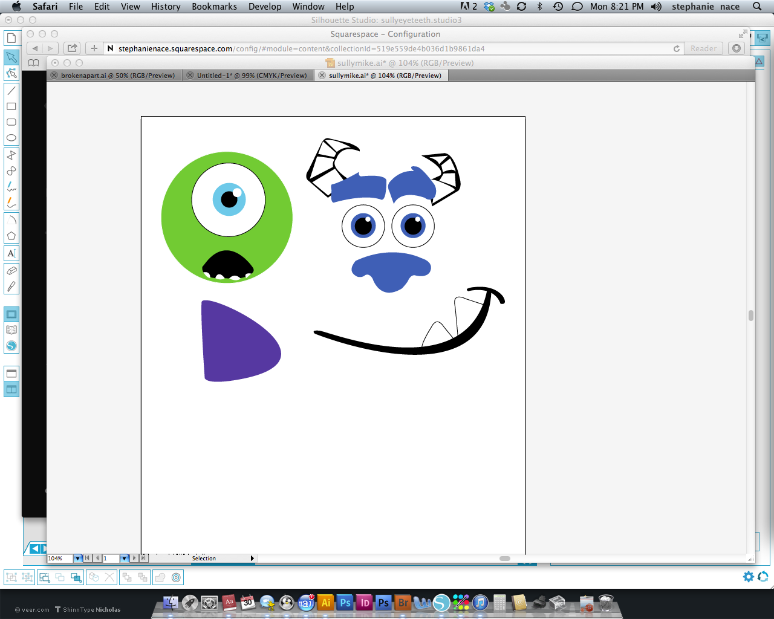Select the Edit Points tool

(x=11, y=73)
